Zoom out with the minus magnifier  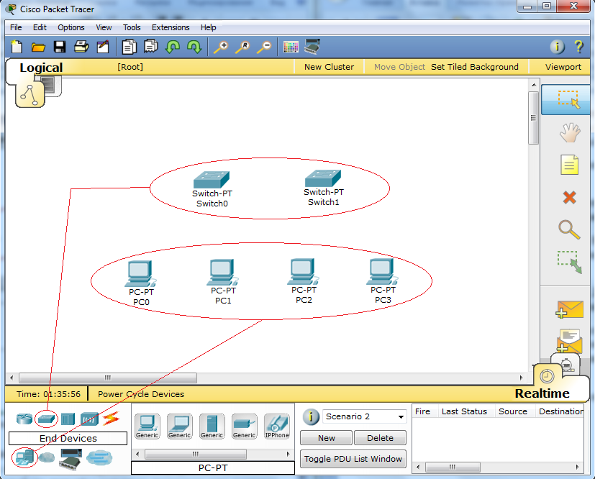click(x=264, y=47)
